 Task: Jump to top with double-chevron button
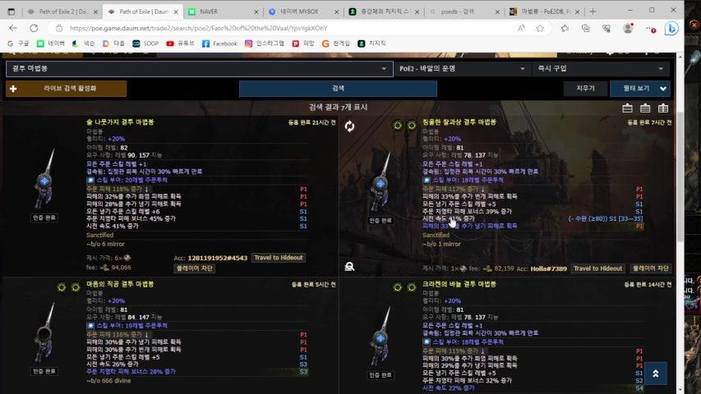click(x=656, y=373)
